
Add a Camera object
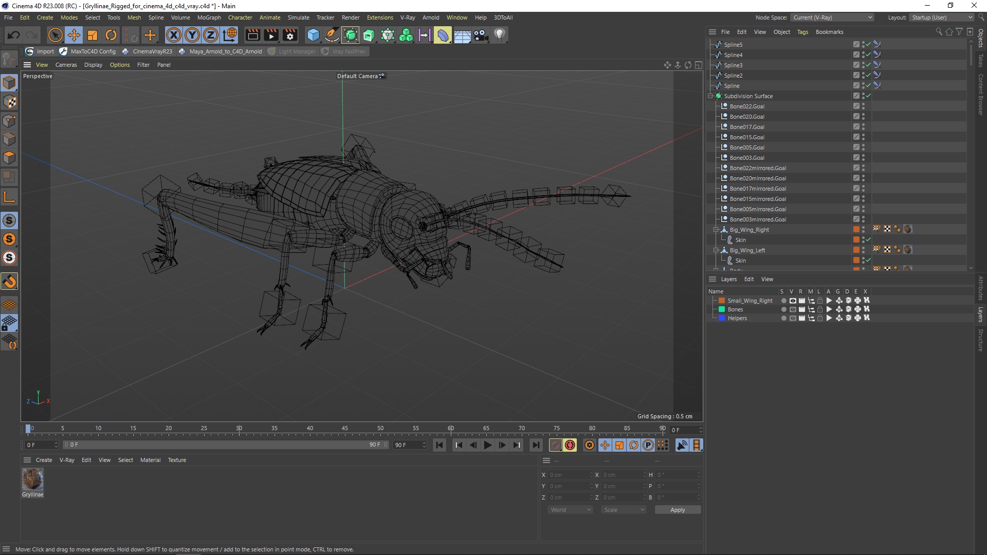pyautogui.click(x=481, y=35)
